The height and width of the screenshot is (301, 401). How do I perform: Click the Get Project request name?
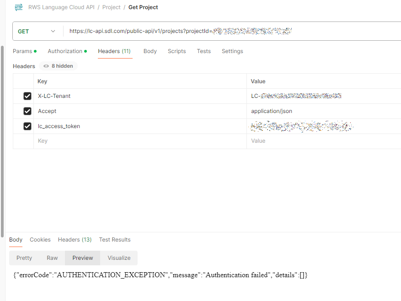143,7
